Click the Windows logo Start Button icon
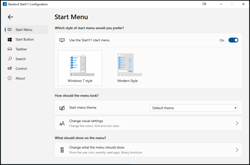This screenshot has height=165, width=250. coord(10,39)
